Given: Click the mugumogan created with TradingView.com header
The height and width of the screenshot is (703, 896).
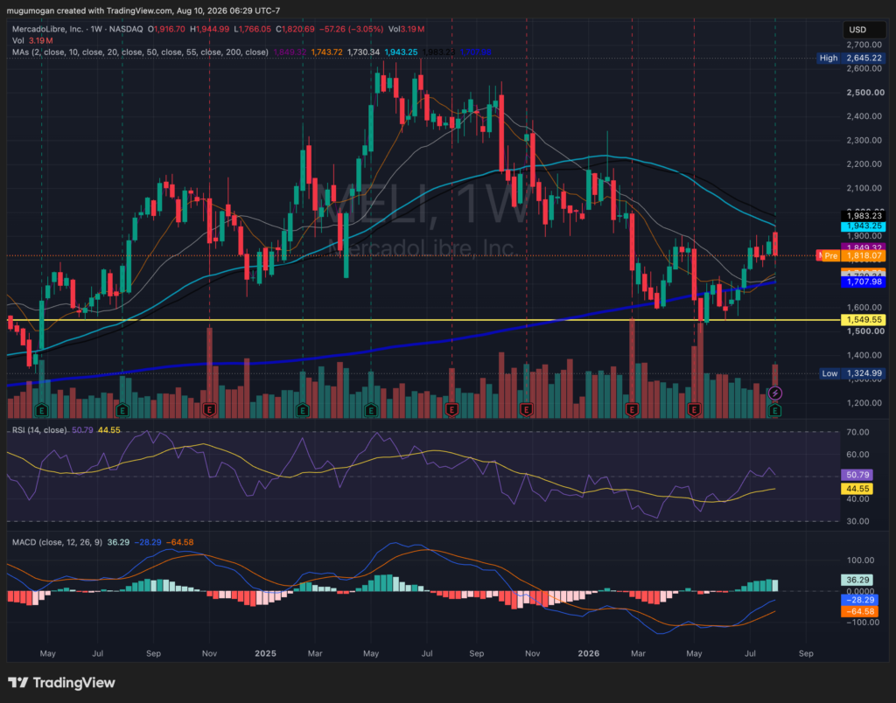Looking at the screenshot, I should [143, 10].
